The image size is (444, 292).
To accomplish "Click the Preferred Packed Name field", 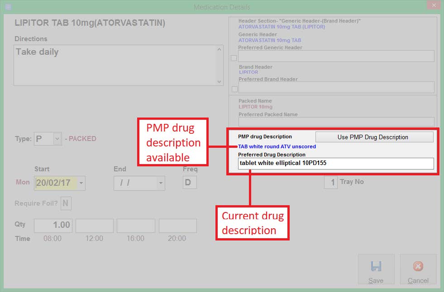I will tap(336, 122).
